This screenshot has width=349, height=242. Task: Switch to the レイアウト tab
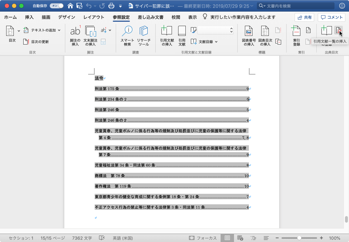pos(94,17)
